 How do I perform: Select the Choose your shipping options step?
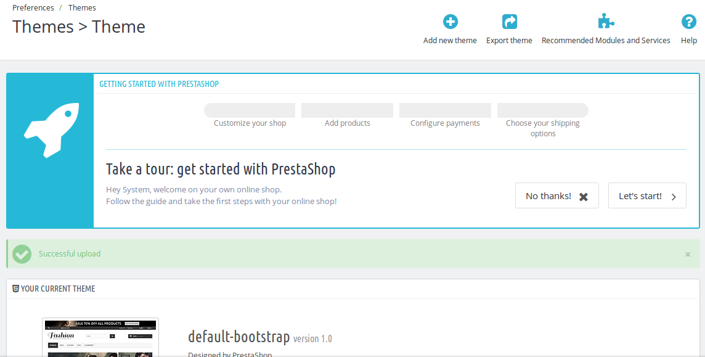click(x=543, y=120)
